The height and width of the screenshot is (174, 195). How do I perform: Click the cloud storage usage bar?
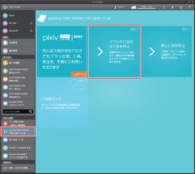[x=147, y=8]
